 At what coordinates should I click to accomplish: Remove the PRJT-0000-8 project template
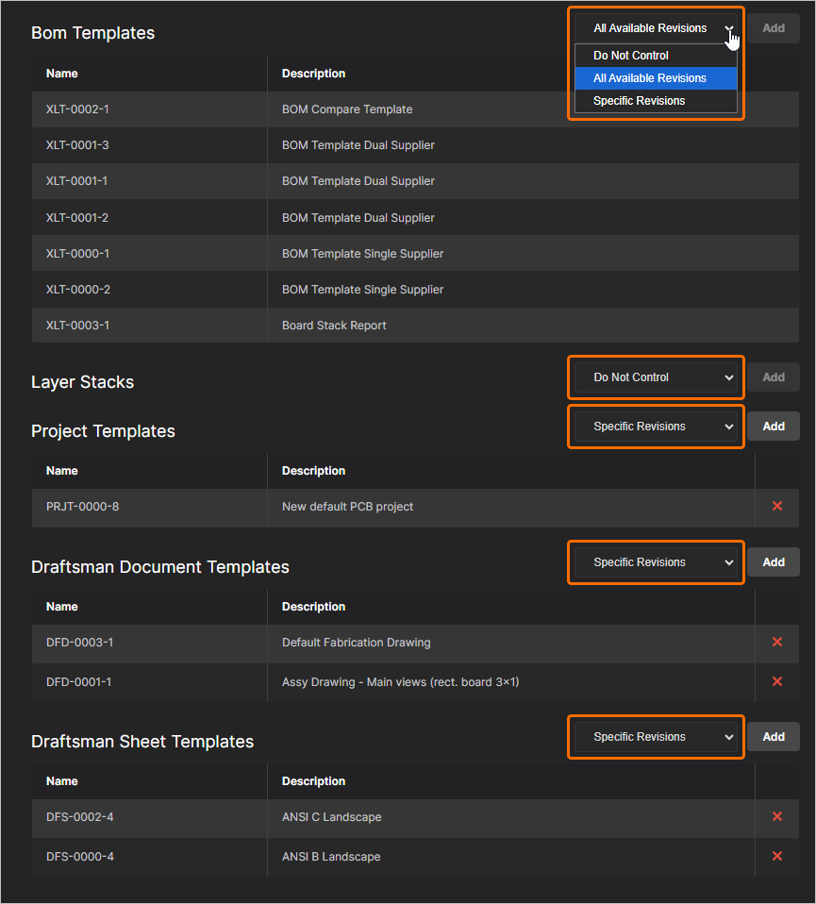tap(777, 507)
